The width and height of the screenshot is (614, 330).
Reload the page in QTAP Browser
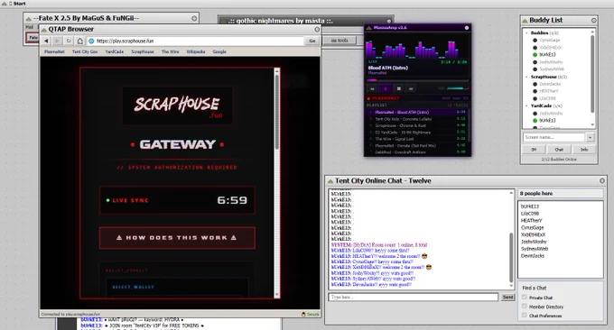[x=69, y=41]
